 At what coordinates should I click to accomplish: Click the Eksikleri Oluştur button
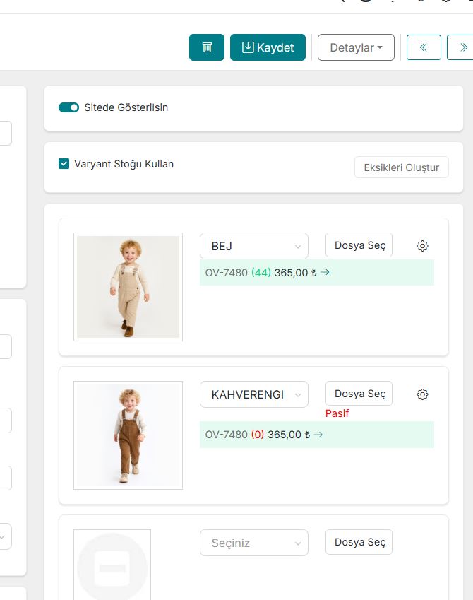[x=401, y=167]
